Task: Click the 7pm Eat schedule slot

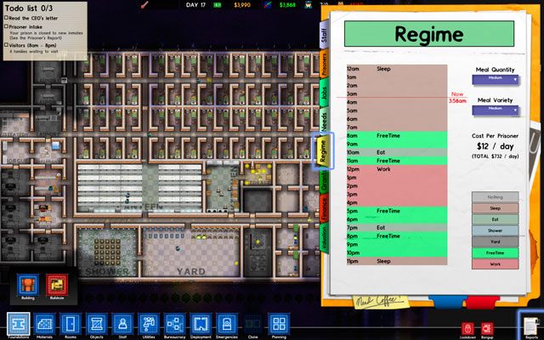Action: (x=397, y=228)
